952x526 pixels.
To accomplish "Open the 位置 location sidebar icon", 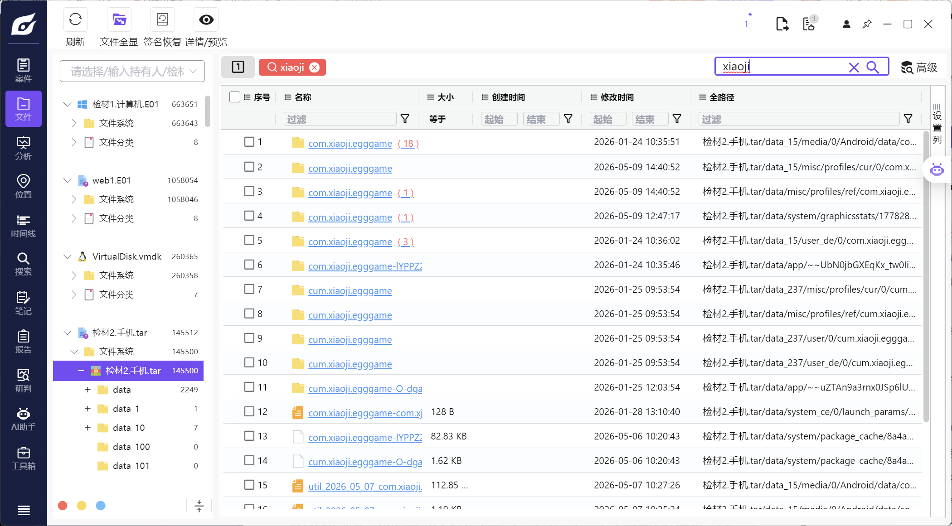I will coord(24,186).
